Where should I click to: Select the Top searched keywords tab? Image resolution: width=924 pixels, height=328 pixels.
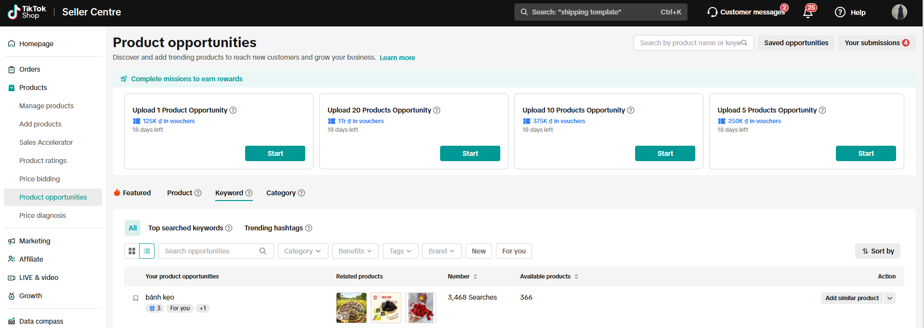tap(185, 228)
